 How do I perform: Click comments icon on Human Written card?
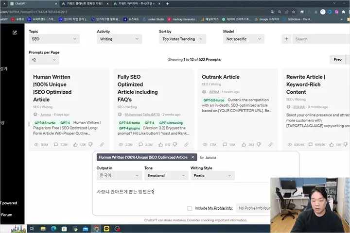coord(56,145)
